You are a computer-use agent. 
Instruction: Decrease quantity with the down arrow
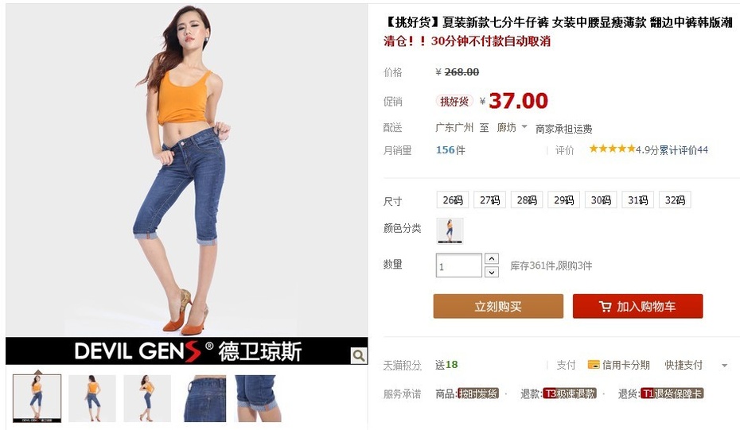(x=492, y=272)
